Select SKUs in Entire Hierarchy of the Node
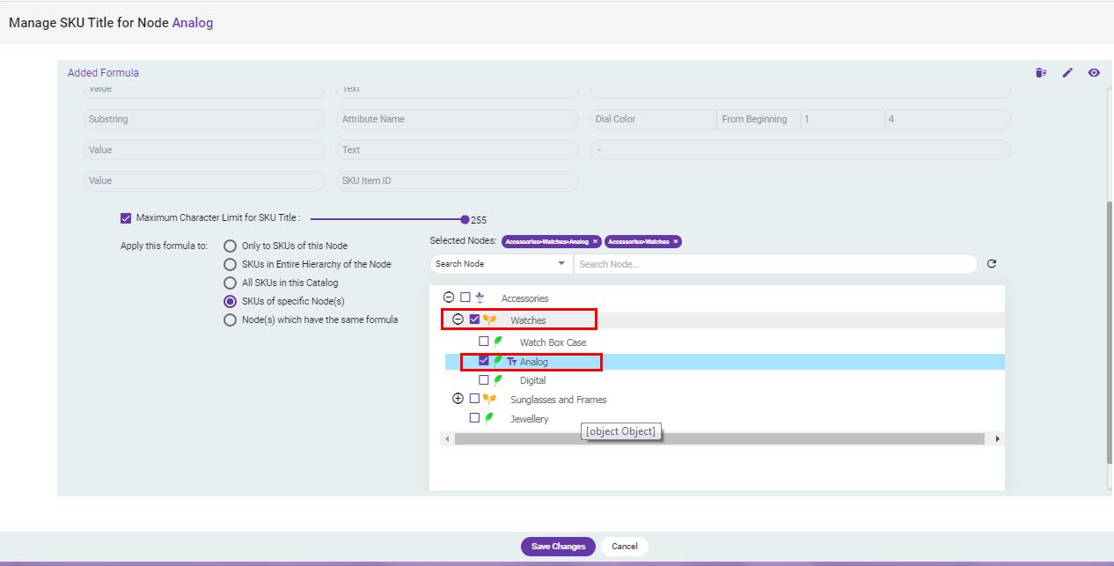The image size is (1114, 566). tap(231, 264)
